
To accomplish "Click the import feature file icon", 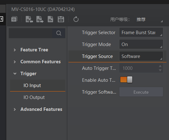I will tap(29, 19).
